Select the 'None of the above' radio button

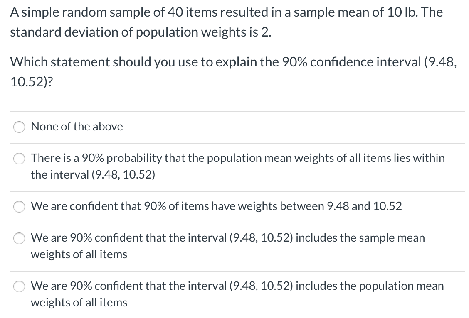click(19, 127)
